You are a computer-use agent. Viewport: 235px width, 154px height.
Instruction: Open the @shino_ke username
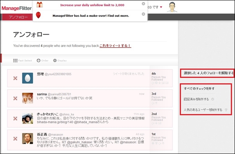(67, 114)
